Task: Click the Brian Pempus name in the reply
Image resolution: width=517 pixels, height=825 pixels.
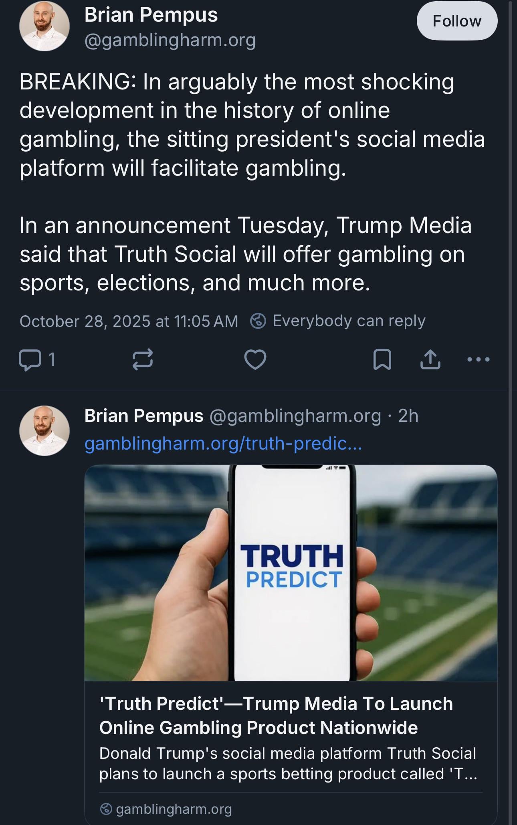Action: point(144,416)
